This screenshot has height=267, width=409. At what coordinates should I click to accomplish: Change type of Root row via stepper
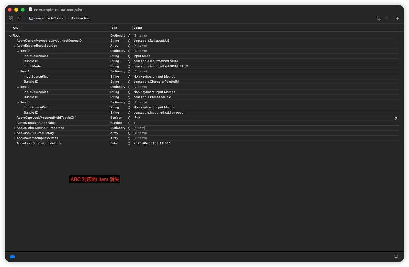(x=129, y=36)
